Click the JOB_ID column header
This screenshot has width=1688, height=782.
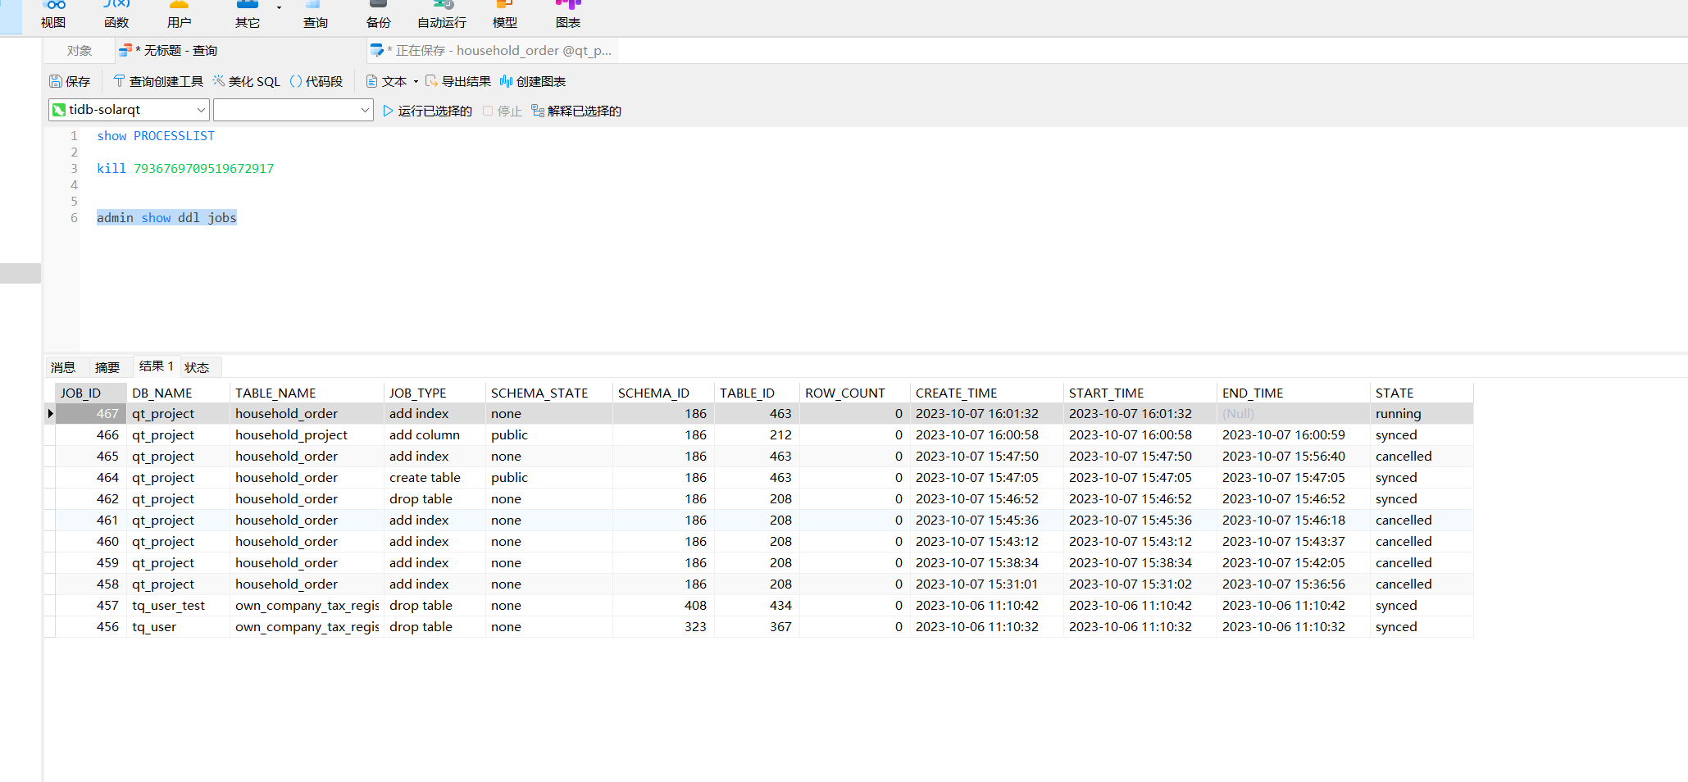91,393
